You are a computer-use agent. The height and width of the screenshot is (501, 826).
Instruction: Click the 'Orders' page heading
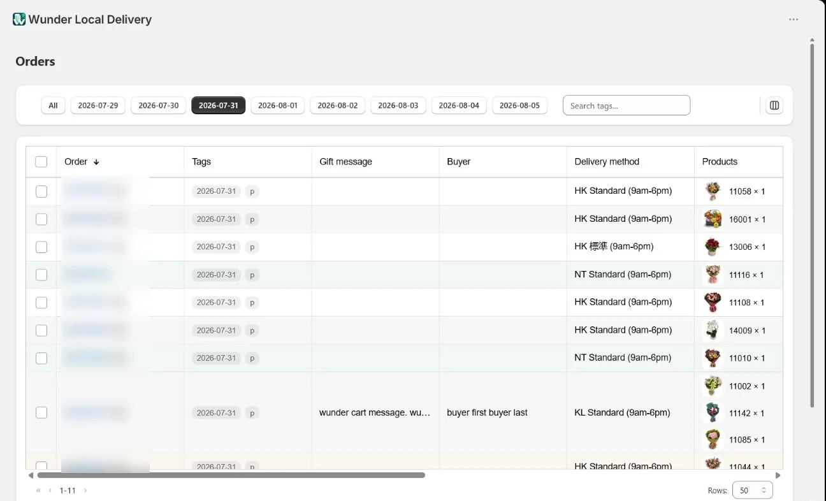[x=35, y=61]
